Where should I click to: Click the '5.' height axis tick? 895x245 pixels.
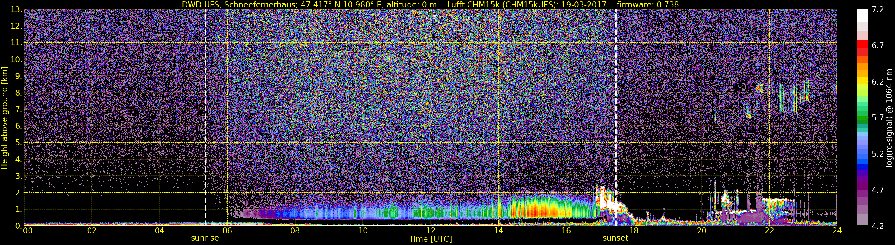tap(19, 143)
